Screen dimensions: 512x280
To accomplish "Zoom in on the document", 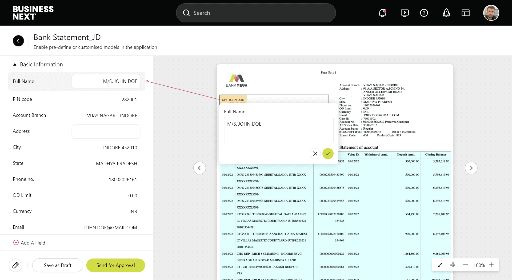I will coord(491,265).
